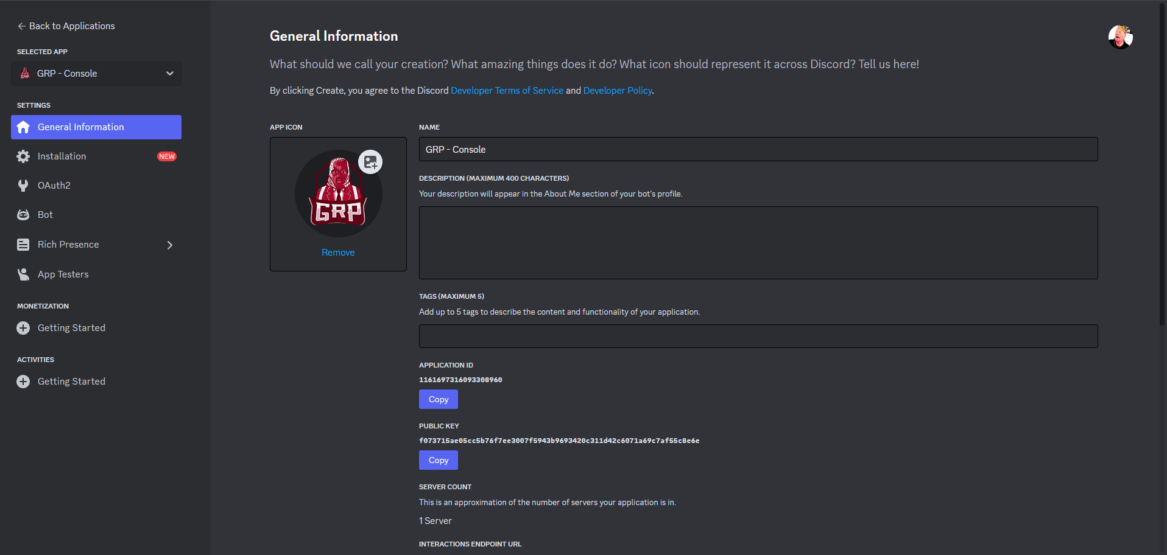This screenshot has height=555, width=1167.
Task: Copy the Application ID
Action: [438, 399]
